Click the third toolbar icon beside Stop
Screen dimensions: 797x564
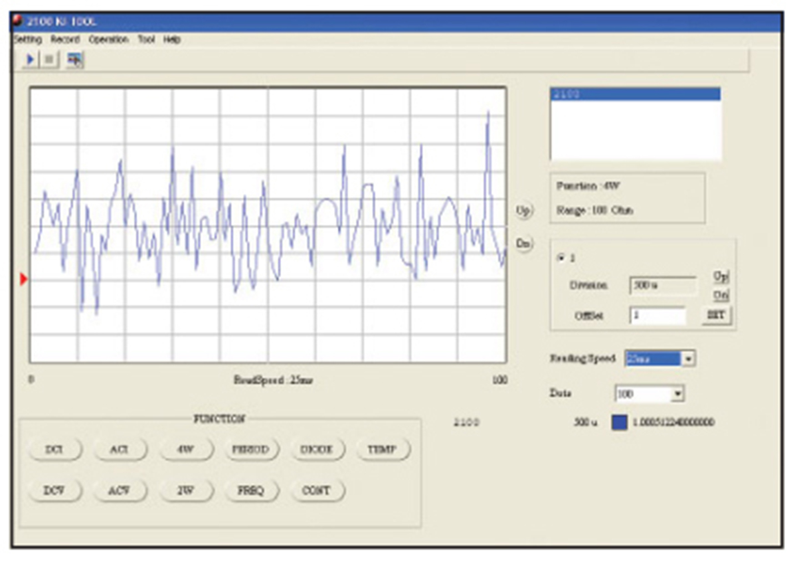pyautogui.click(x=75, y=60)
